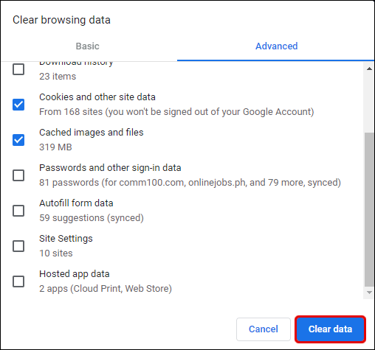Image resolution: width=375 pixels, height=350 pixels.
Task: Tick the Download history checkbox
Action: coord(18,69)
